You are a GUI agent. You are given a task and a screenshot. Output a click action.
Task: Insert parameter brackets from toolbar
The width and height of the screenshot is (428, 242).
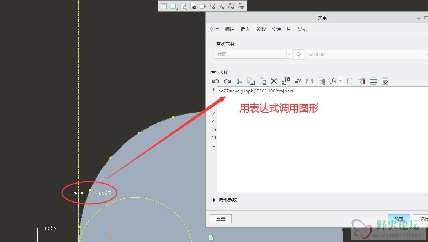click(350, 81)
